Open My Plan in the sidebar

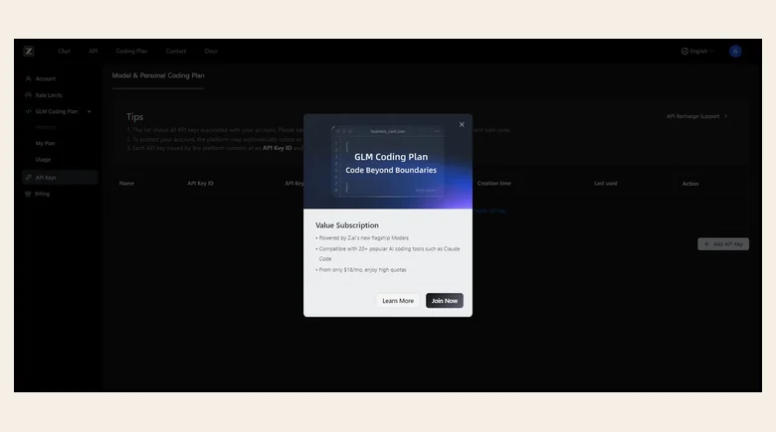click(45, 143)
